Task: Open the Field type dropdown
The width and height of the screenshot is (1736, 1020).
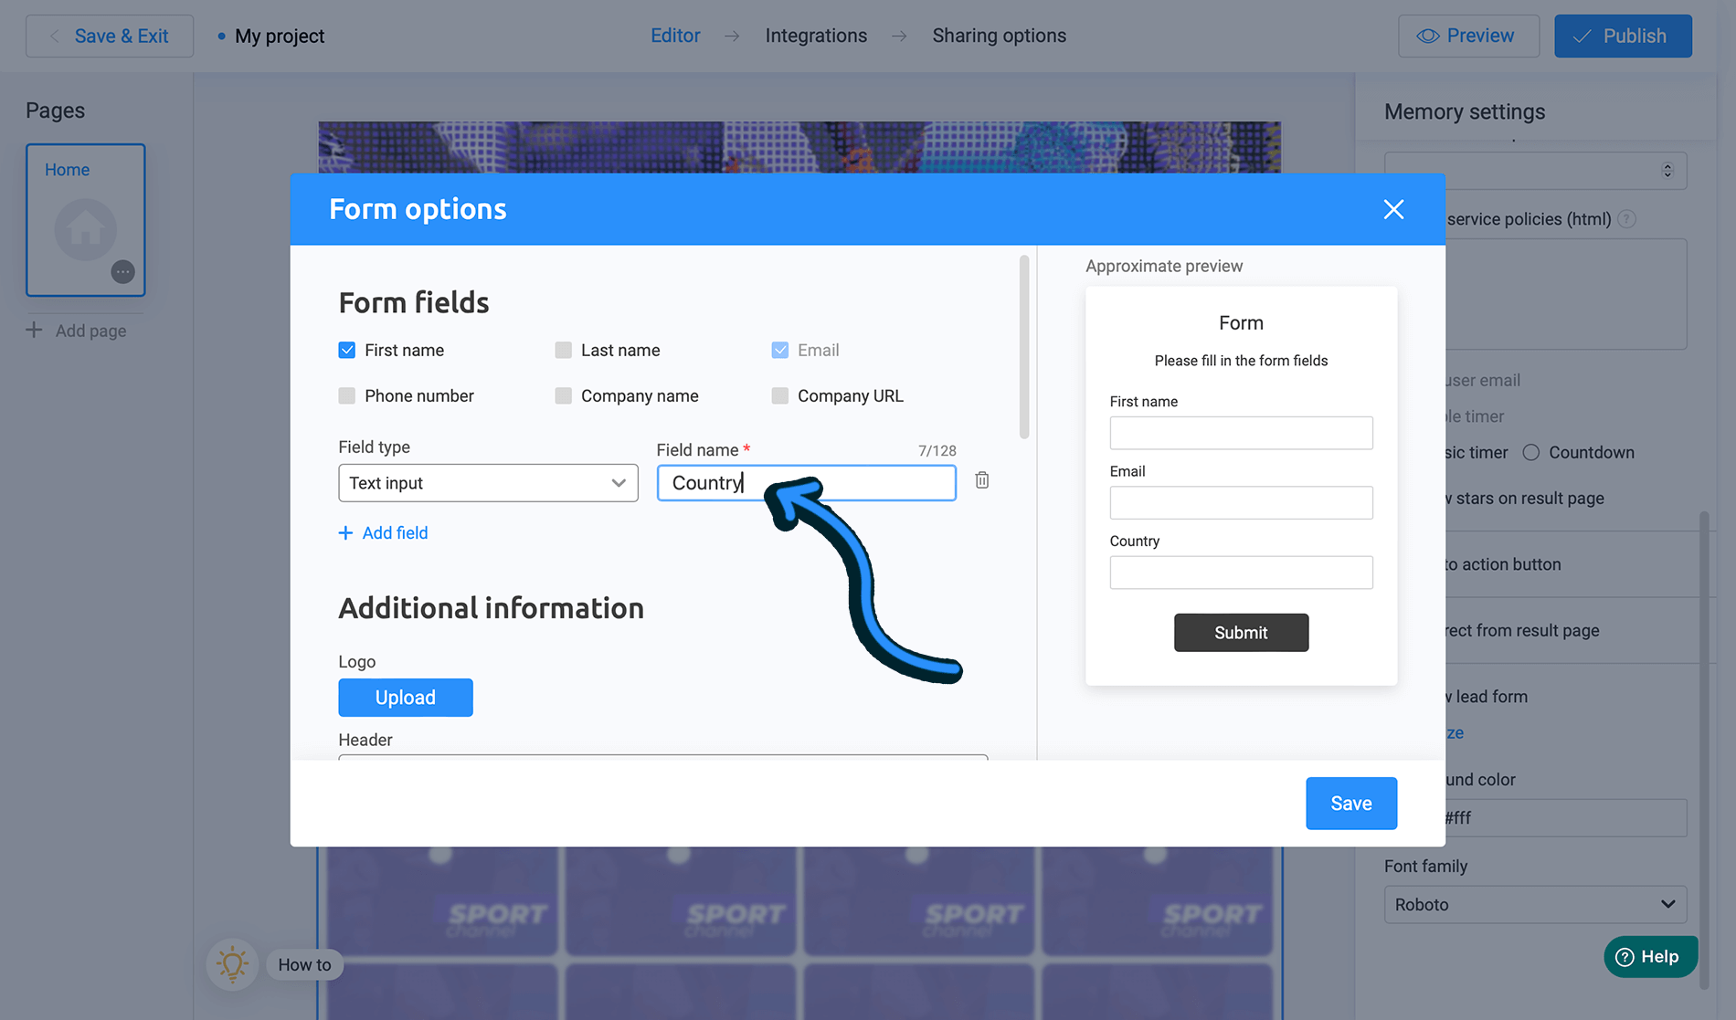Action: pyautogui.click(x=488, y=483)
